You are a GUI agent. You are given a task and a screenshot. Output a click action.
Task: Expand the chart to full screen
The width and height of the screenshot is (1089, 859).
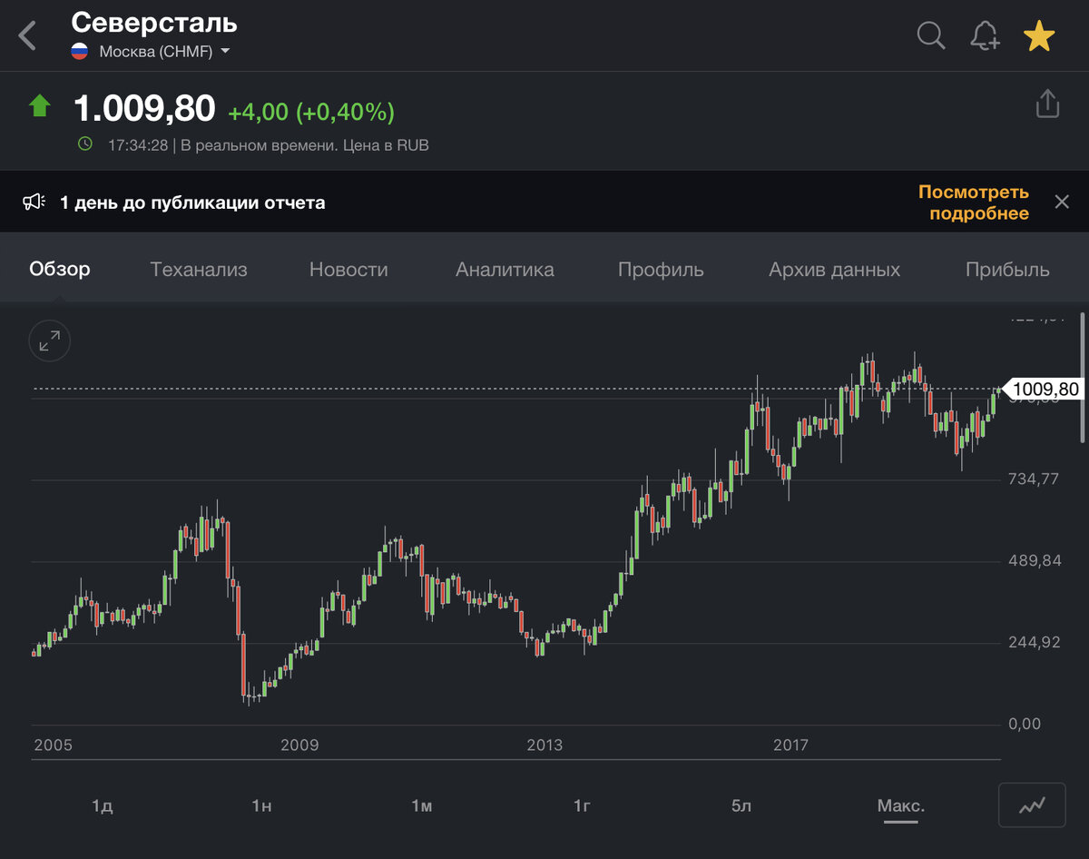pos(49,341)
